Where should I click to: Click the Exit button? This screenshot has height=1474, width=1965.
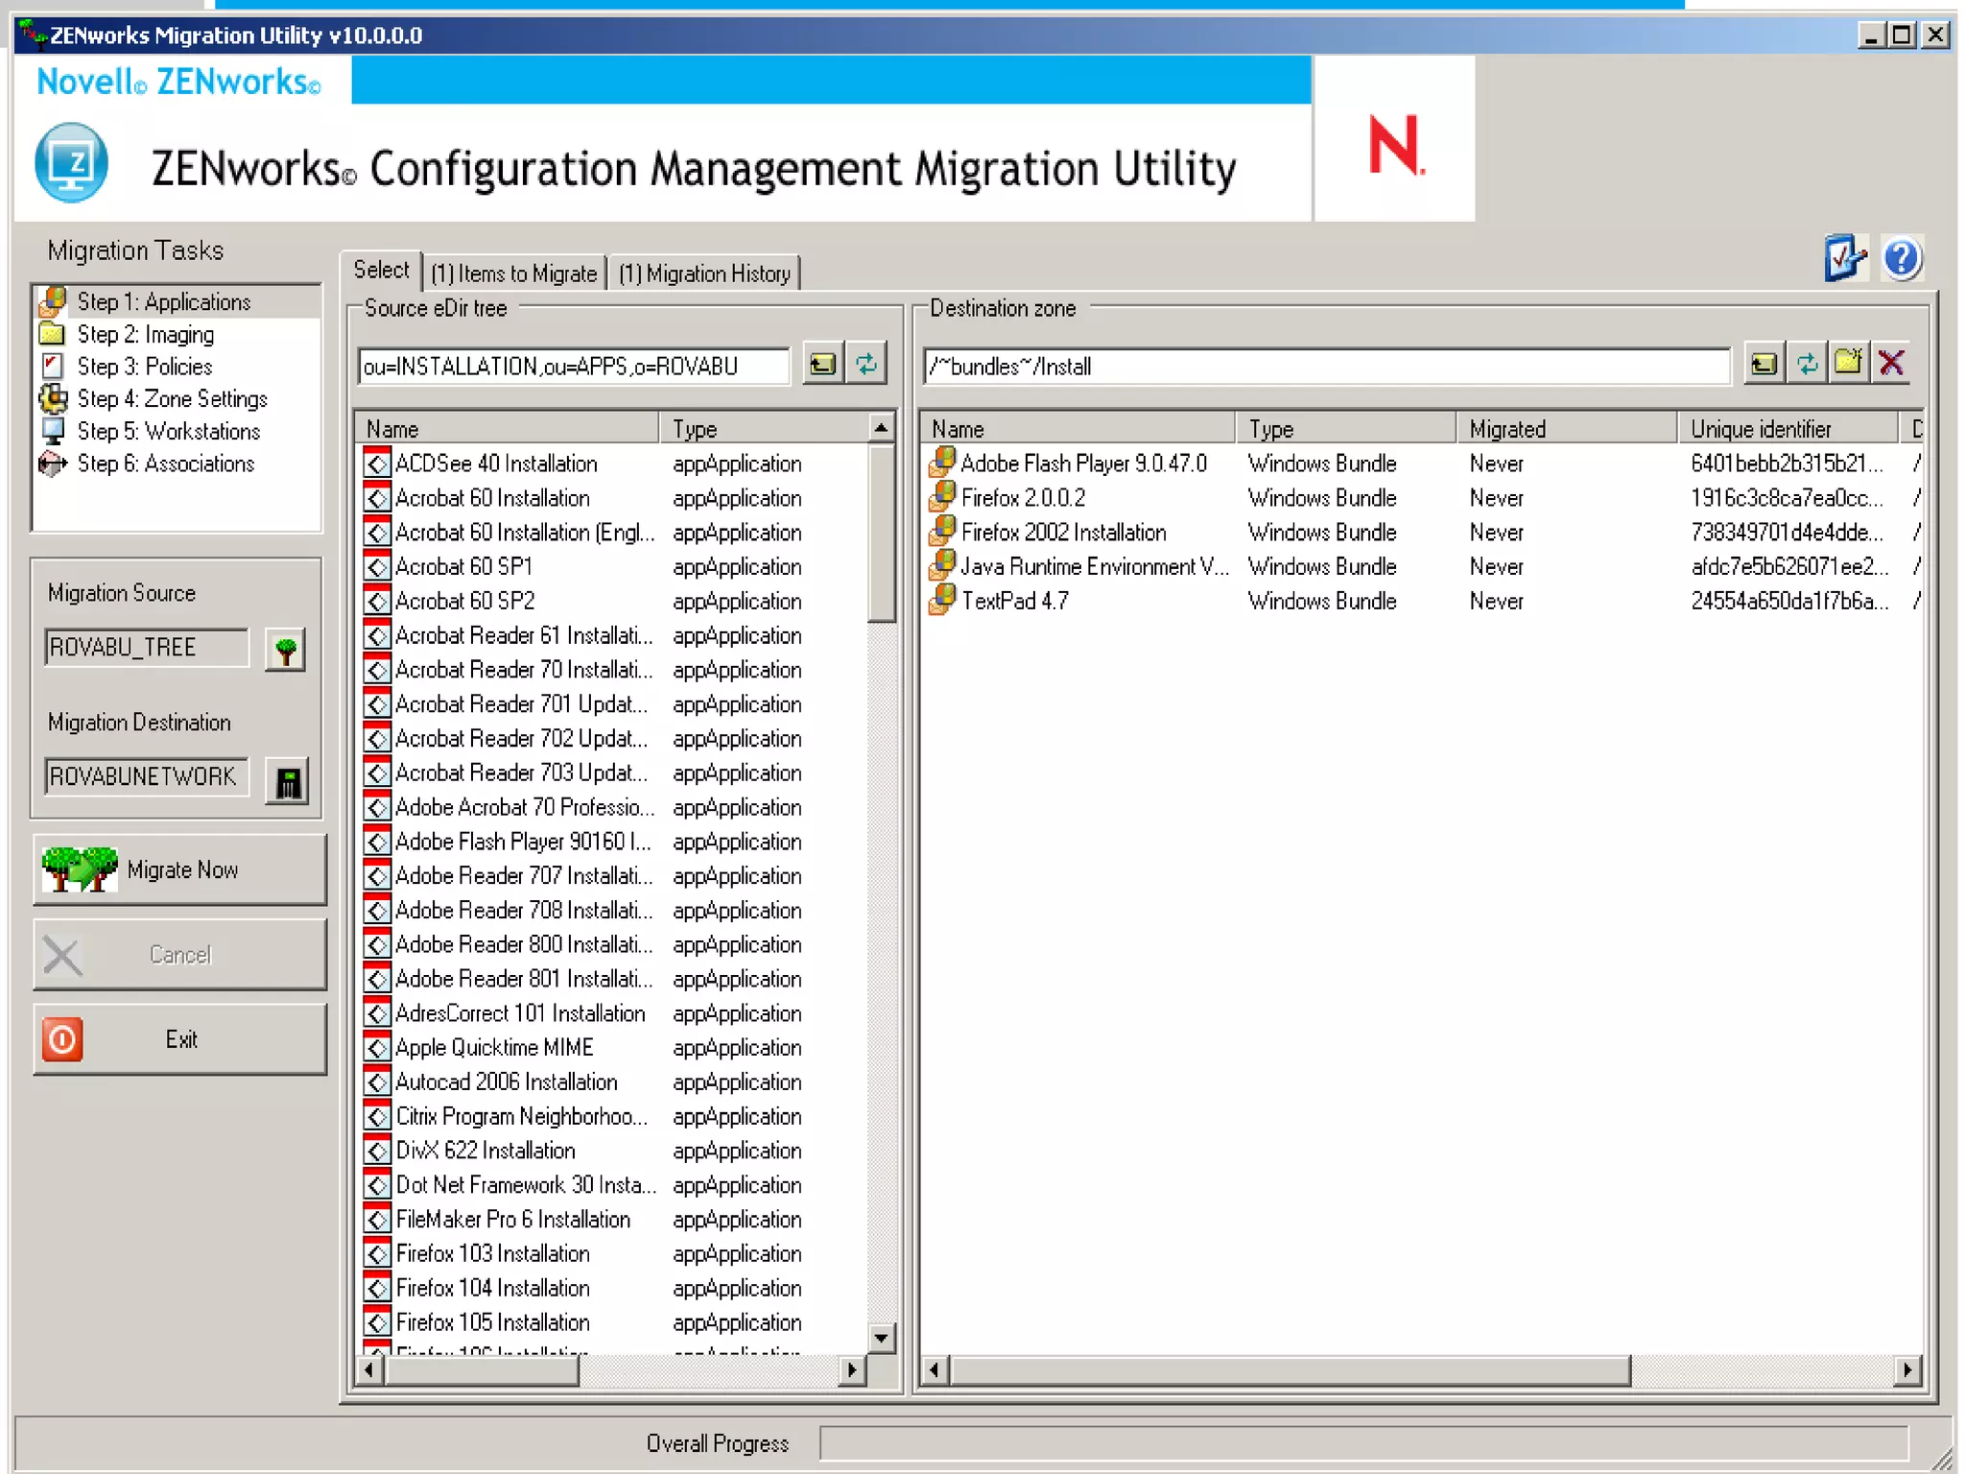point(180,1039)
